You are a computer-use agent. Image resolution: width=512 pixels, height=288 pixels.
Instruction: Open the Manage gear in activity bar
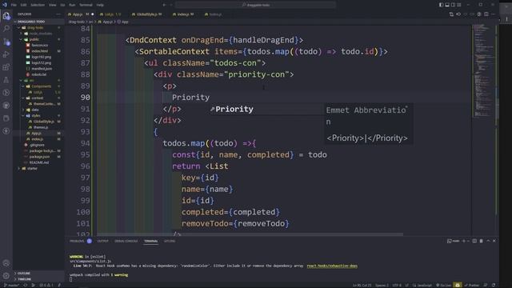tap(6, 276)
